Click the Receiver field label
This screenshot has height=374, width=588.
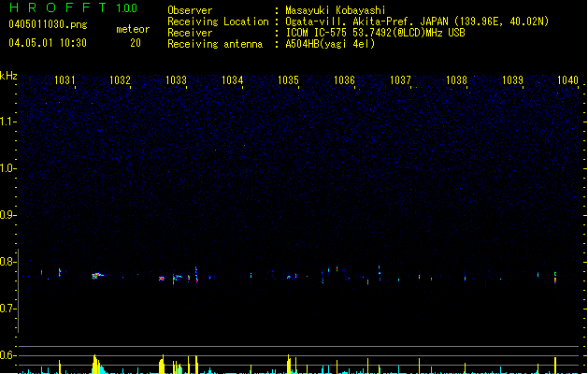[190, 33]
